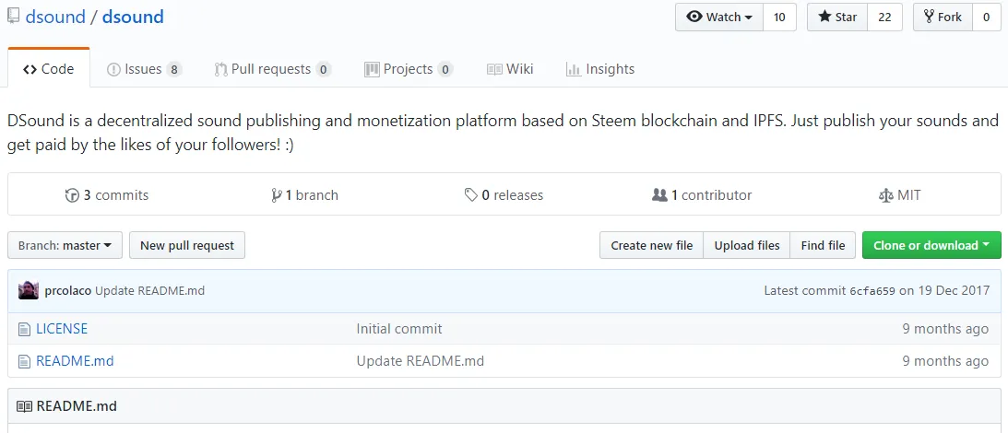This screenshot has width=1008, height=433.
Task: Open the LICENSE file
Action: pos(62,329)
